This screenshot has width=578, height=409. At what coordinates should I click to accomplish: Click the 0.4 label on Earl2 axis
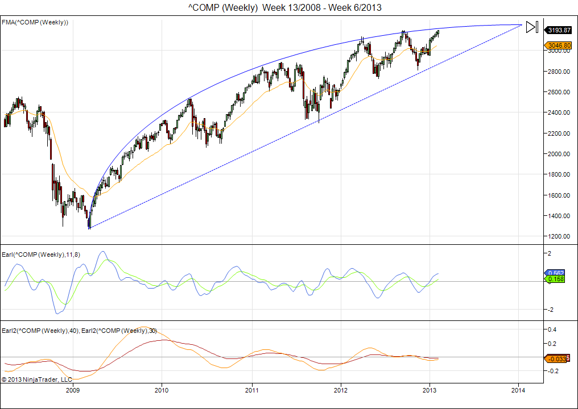550,329
